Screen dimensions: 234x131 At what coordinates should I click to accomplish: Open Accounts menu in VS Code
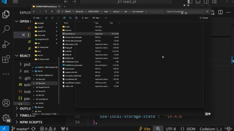(6, 103)
